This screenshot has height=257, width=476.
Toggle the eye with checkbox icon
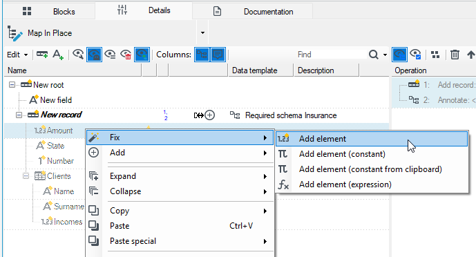point(415,55)
